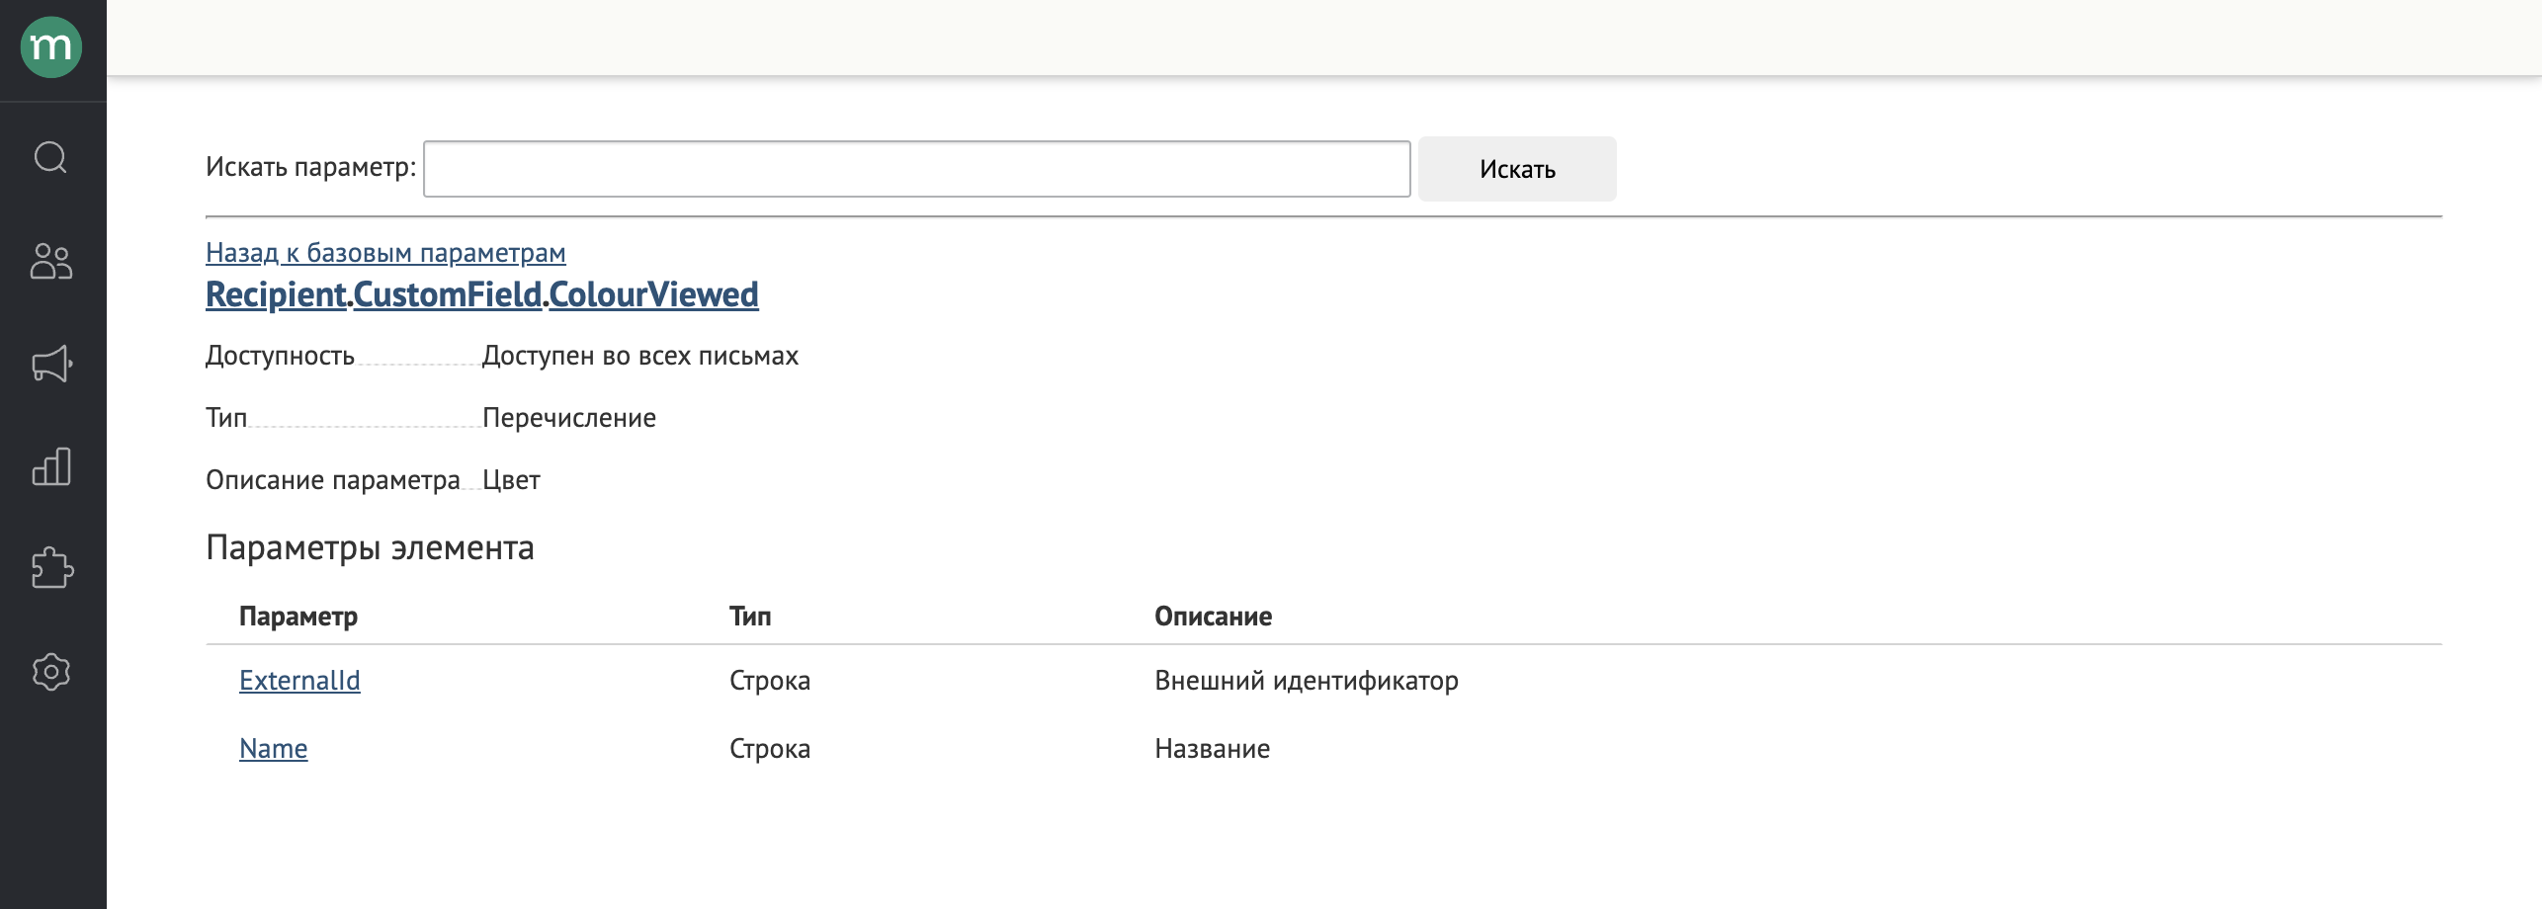Open the Mindbox logo home icon
Screen dimensions: 2542x909
point(51,47)
